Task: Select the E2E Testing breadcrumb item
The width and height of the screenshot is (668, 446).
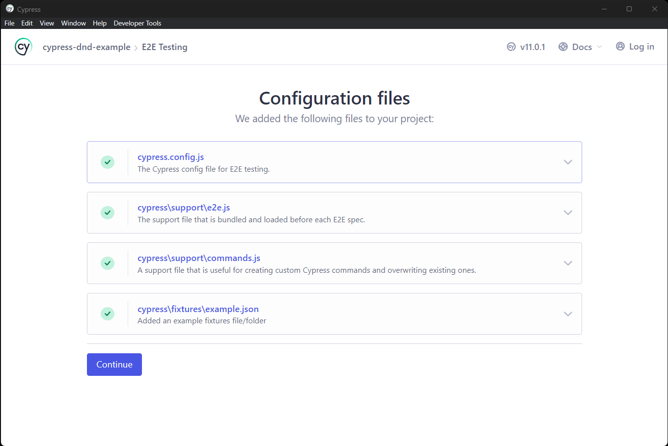Action: coord(165,47)
